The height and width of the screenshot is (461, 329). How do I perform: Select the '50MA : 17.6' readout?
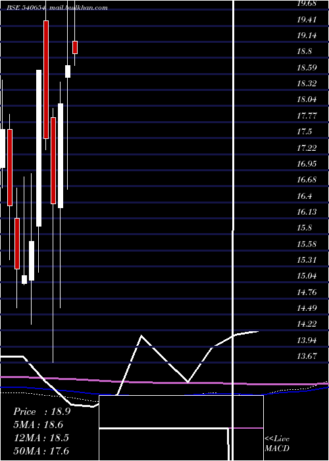click(x=41, y=450)
